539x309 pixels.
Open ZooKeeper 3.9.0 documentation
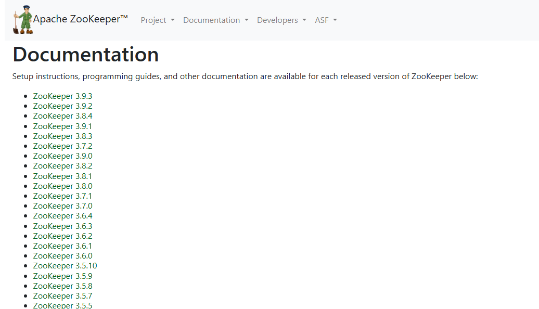click(62, 156)
